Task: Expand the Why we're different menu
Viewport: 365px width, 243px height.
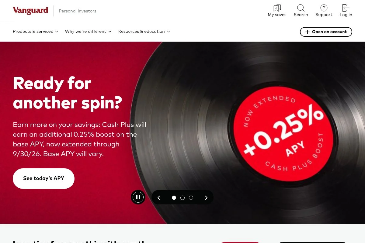Action: click(88, 32)
